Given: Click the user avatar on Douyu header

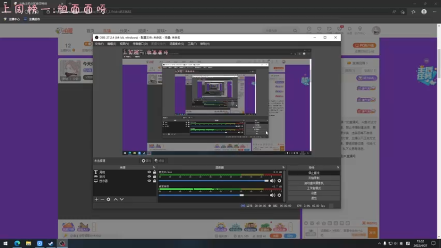Looking at the screenshot, I should (x=376, y=30).
